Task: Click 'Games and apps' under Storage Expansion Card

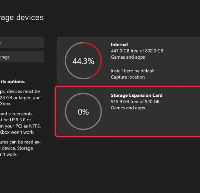Action: pyautogui.click(x=128, y=108)
